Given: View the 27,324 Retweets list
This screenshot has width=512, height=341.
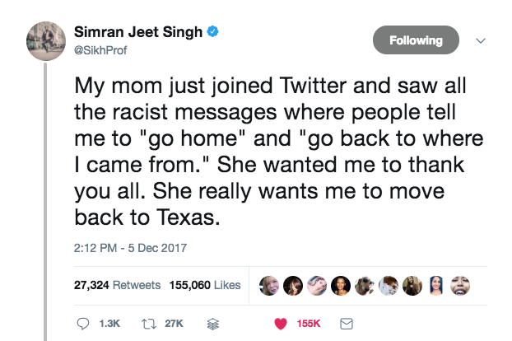Looking at the screenshot, I should point(117,286).
